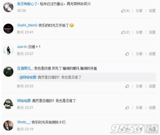Open username link Shots__
The height and width of the screenshot is (135, 160).
(x=24, y=122)
